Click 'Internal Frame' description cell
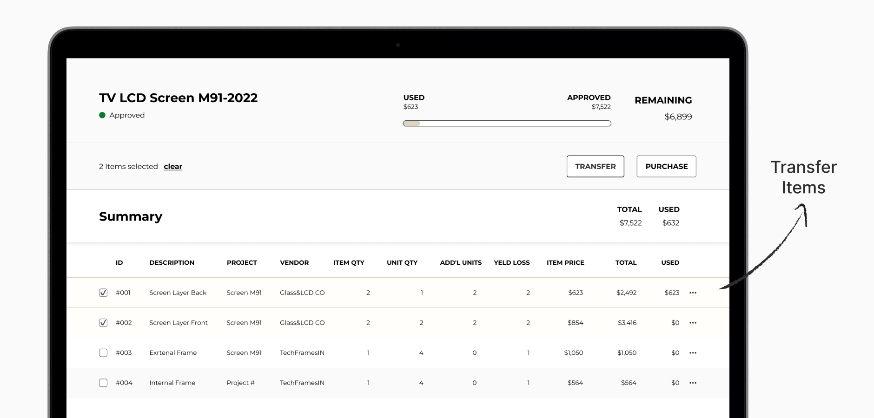 [172, 383]
